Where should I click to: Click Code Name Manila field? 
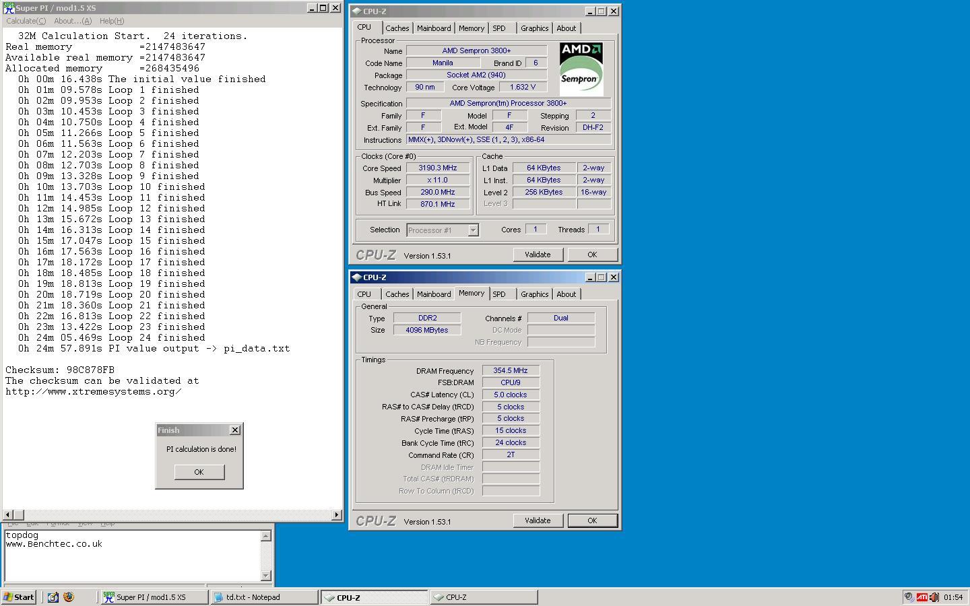pos(443,63)
